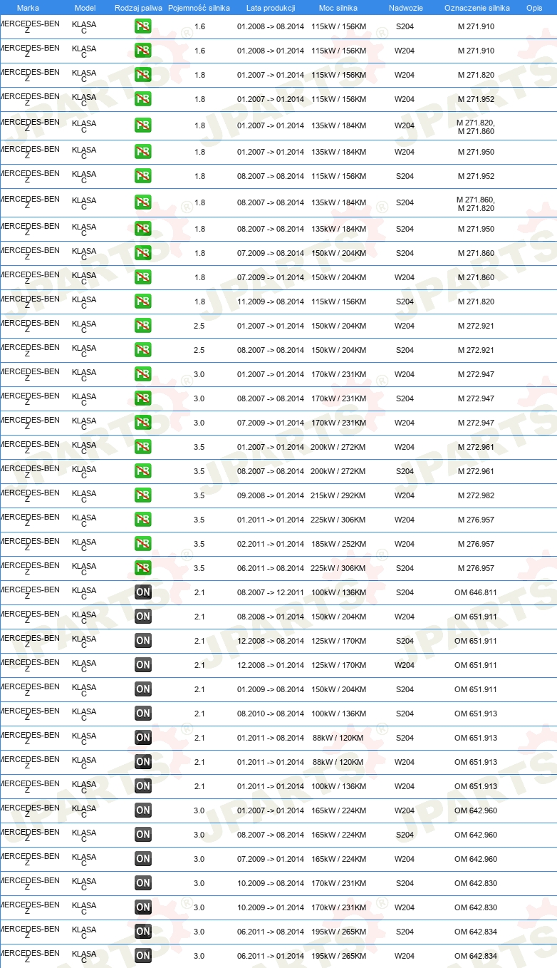The width and height of the screenshot is (557, 968).
Task: Click the production dates 01.2009 -> 08.2014
Action: click(271, 689)
